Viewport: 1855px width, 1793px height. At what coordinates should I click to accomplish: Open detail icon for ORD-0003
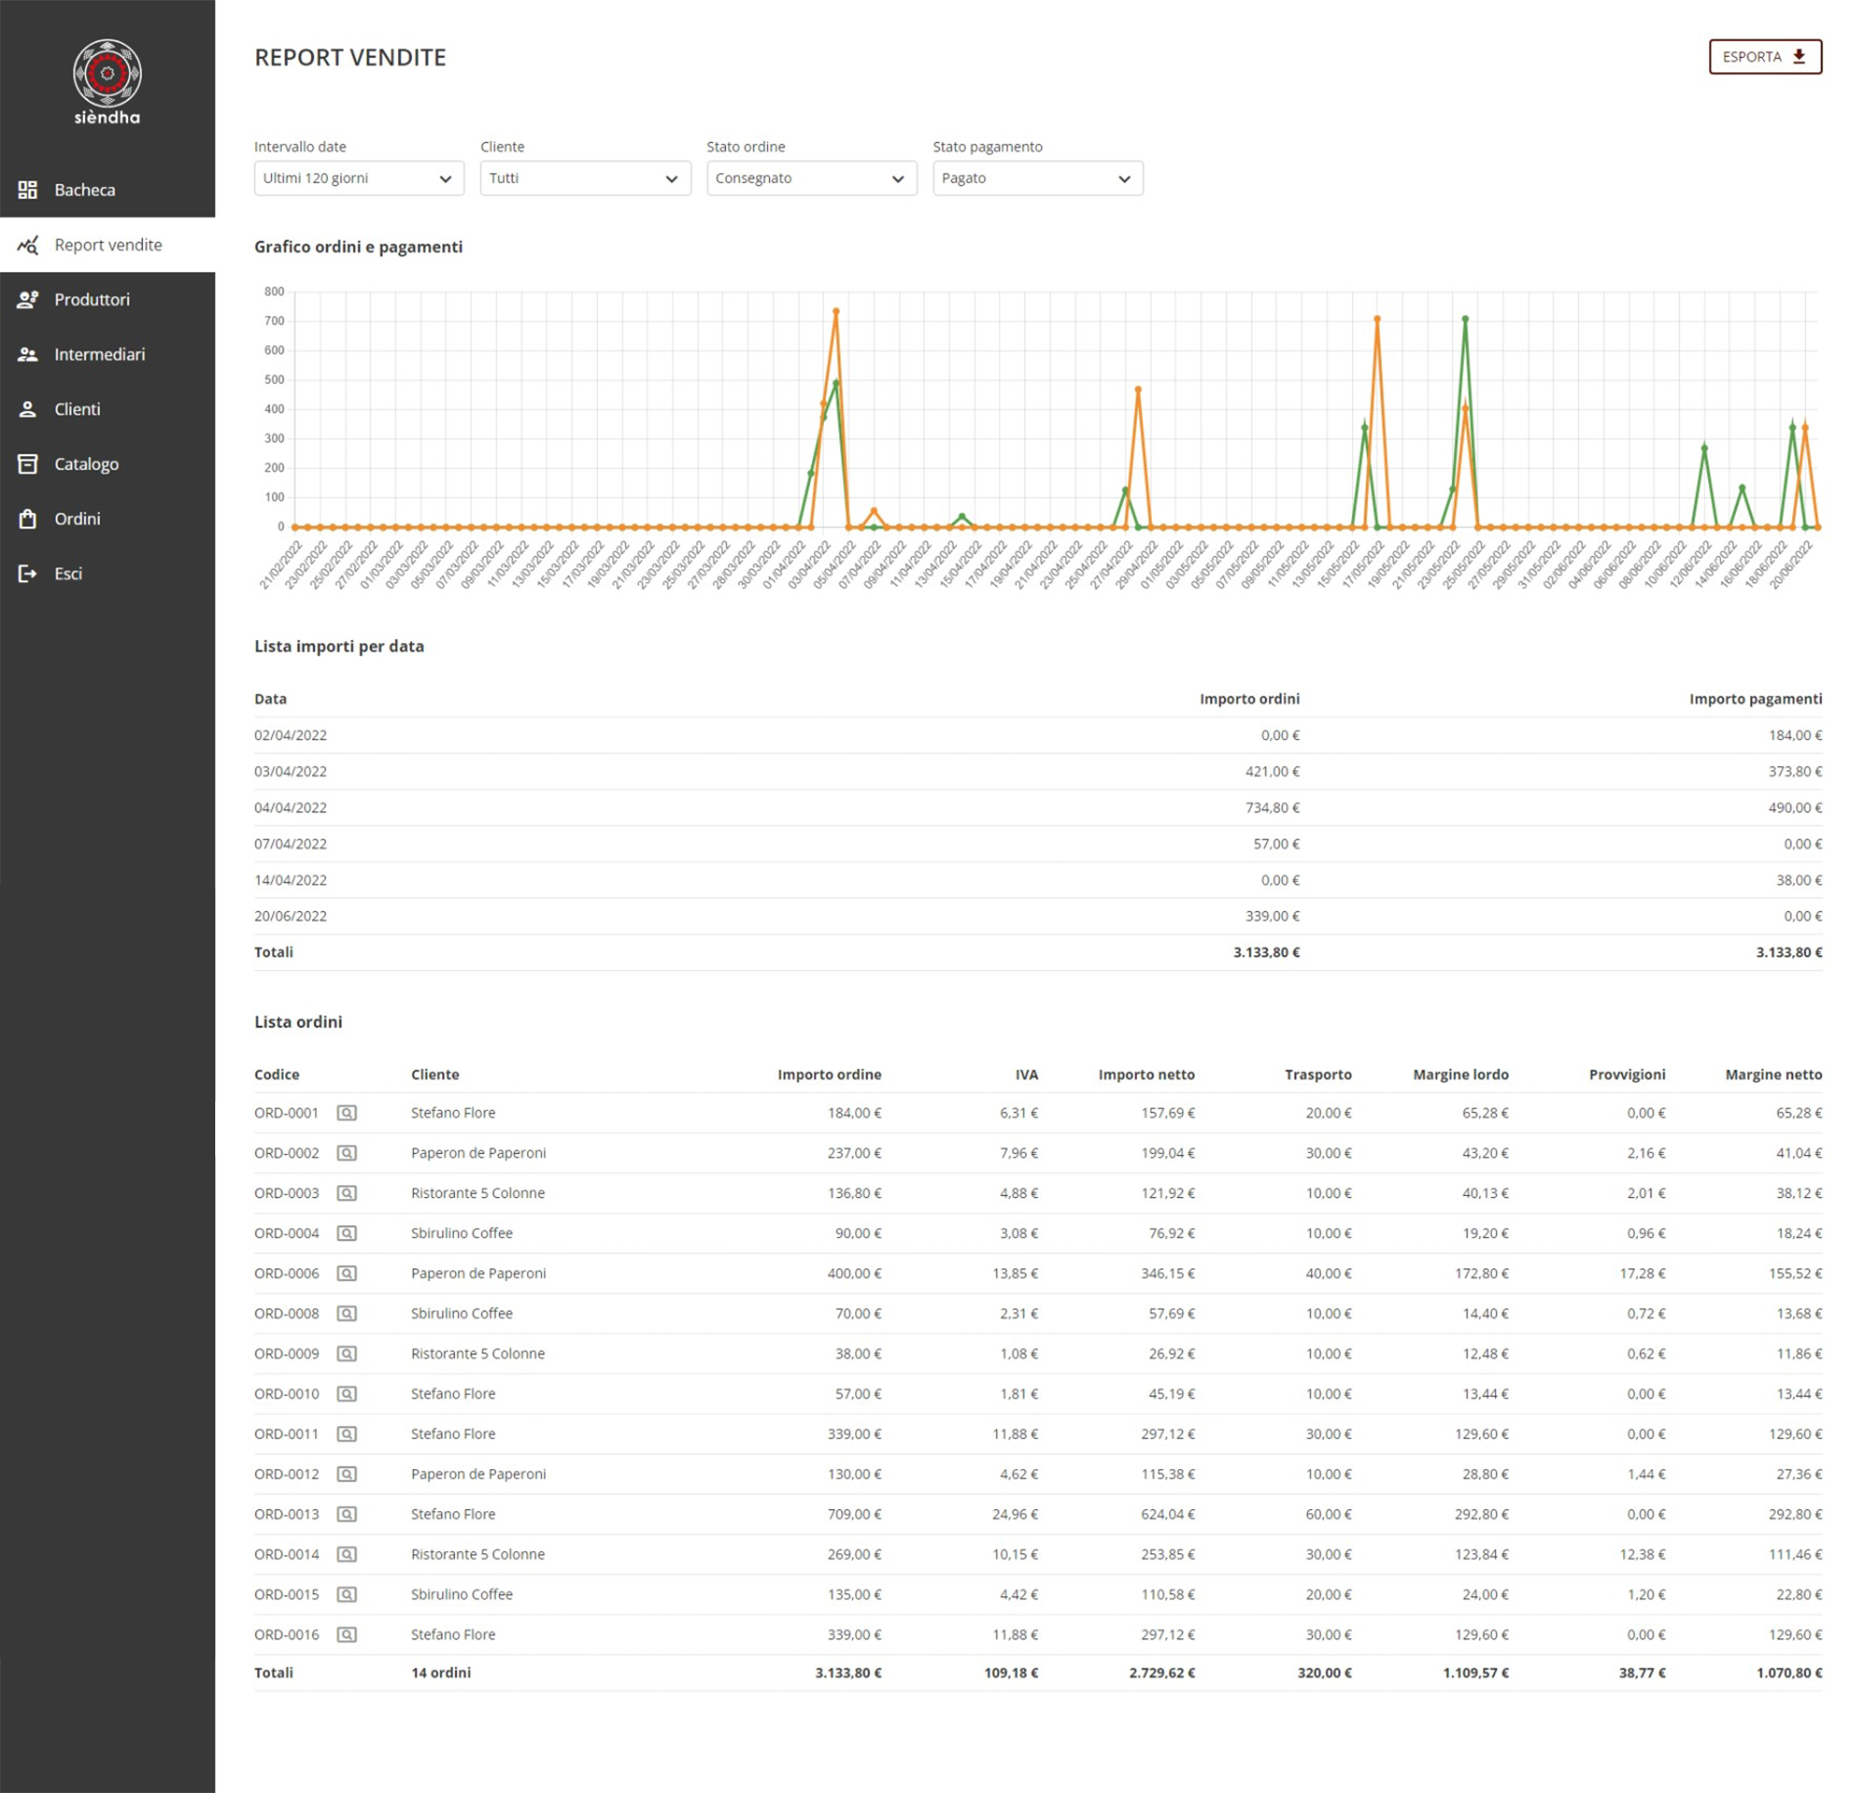[346, 1193]
